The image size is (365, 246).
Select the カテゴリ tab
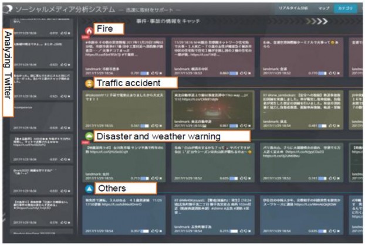[345, 8]
